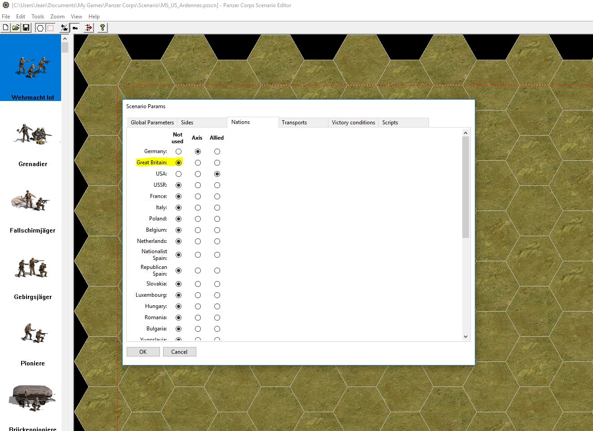The image size is (593, 431).
Task: Set France to Allied
Action: coord(217,197)
